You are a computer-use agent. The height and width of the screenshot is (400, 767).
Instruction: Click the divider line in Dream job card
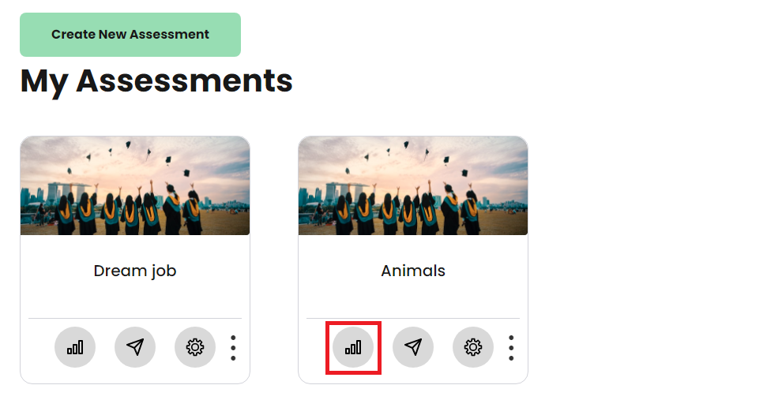135,318
